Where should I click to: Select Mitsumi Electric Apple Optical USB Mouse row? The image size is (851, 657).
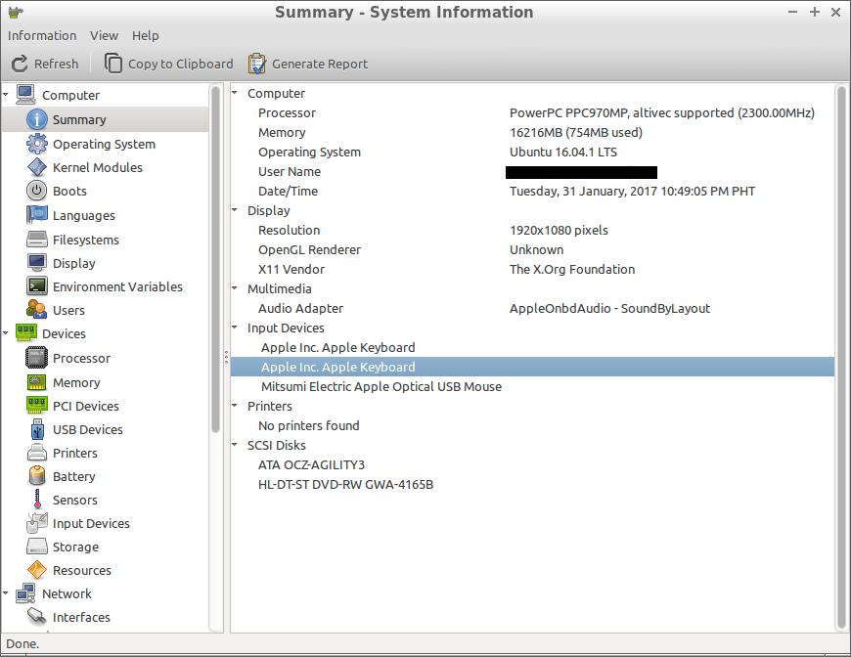click(x=532, y=386)
